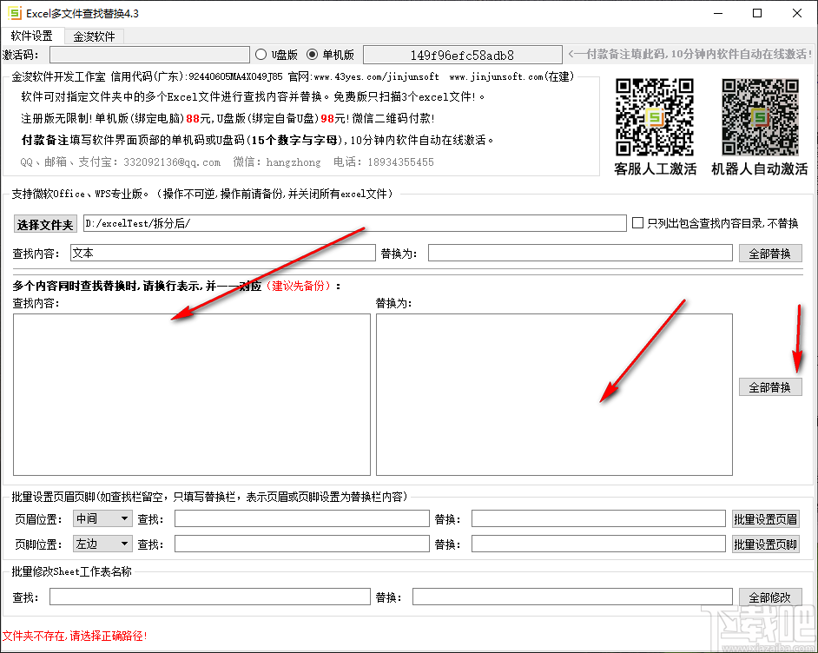The image size is (818, 653).
Task: Open the 页眉位置 dropdown showing 中间
Action: (x=102, y=518)
